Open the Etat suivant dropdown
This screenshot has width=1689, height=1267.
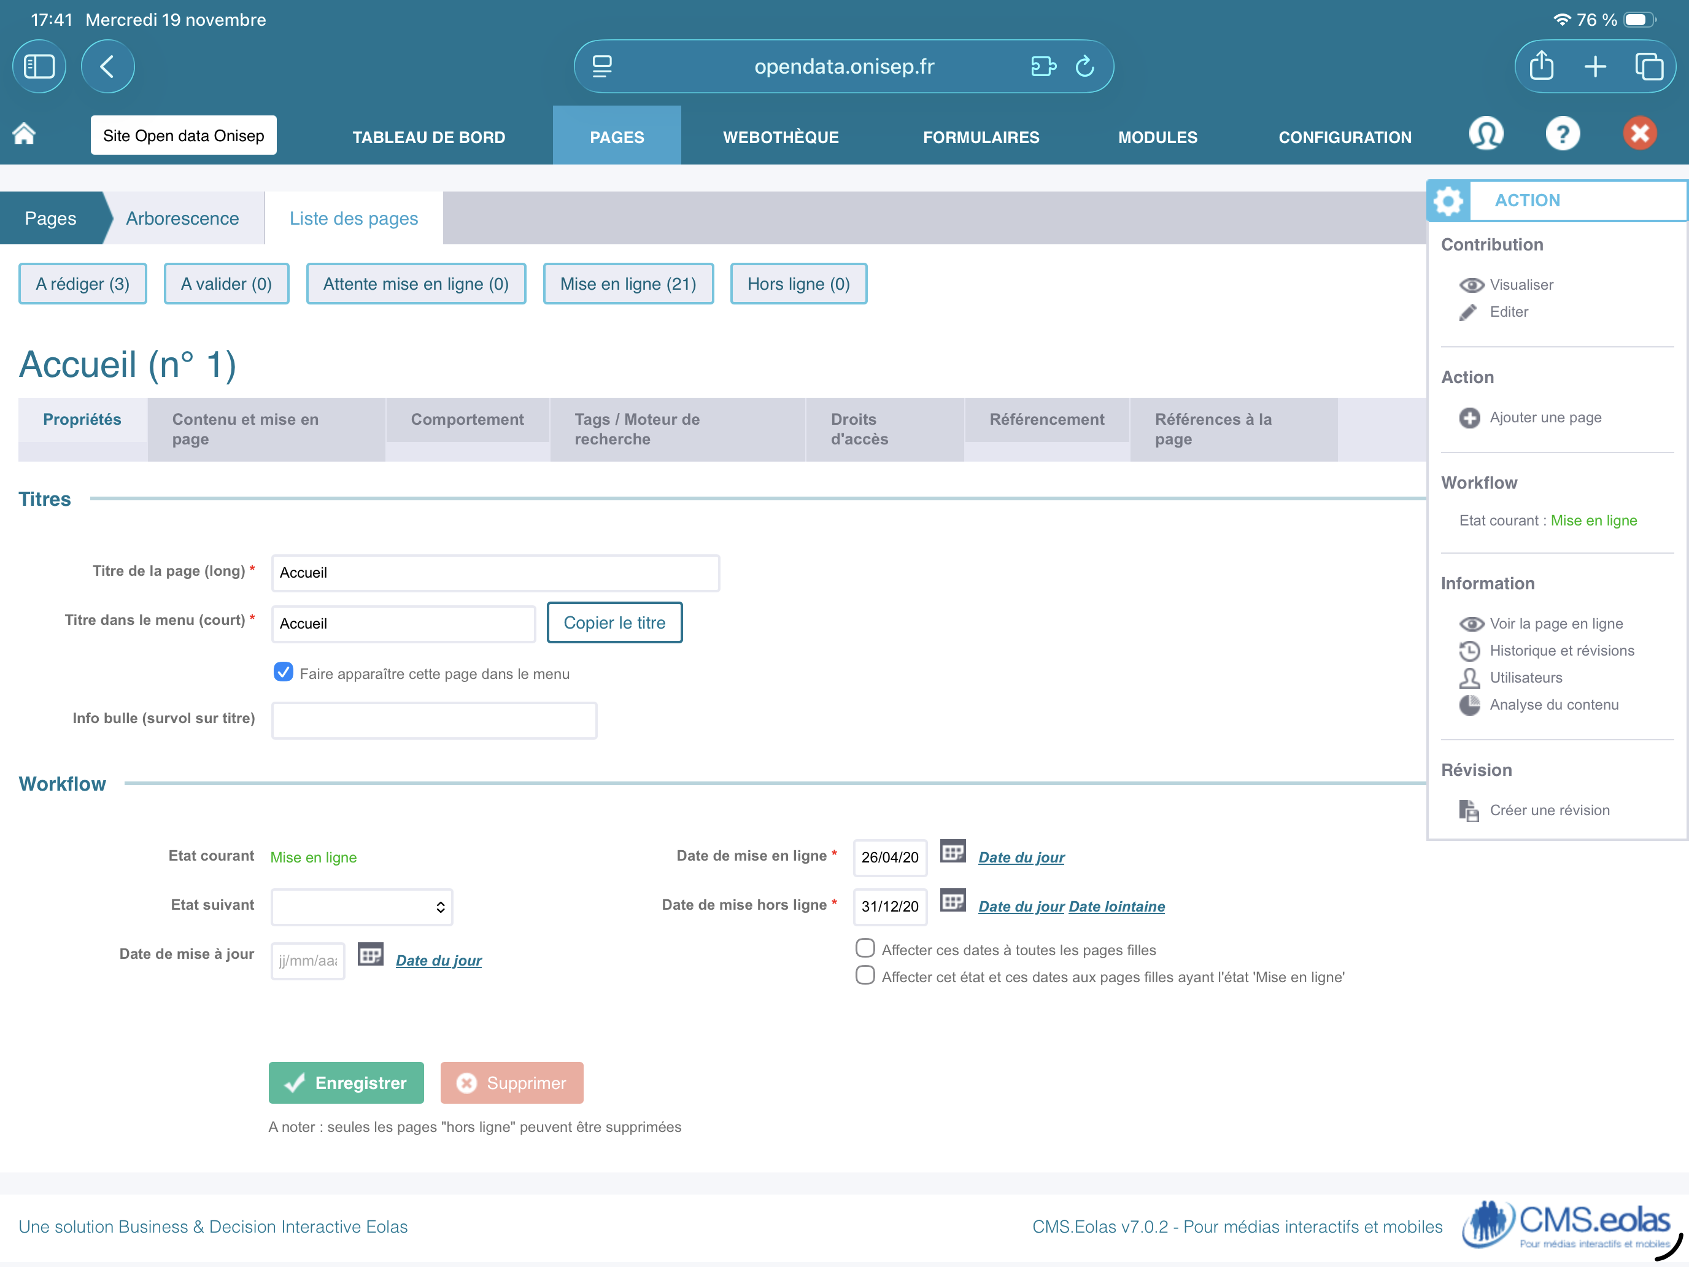[x=362, y=907]
